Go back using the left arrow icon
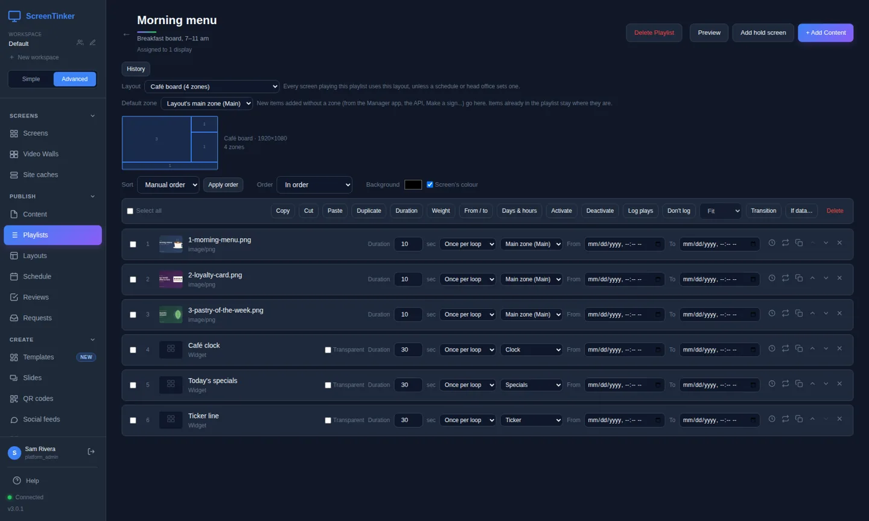 126,35
